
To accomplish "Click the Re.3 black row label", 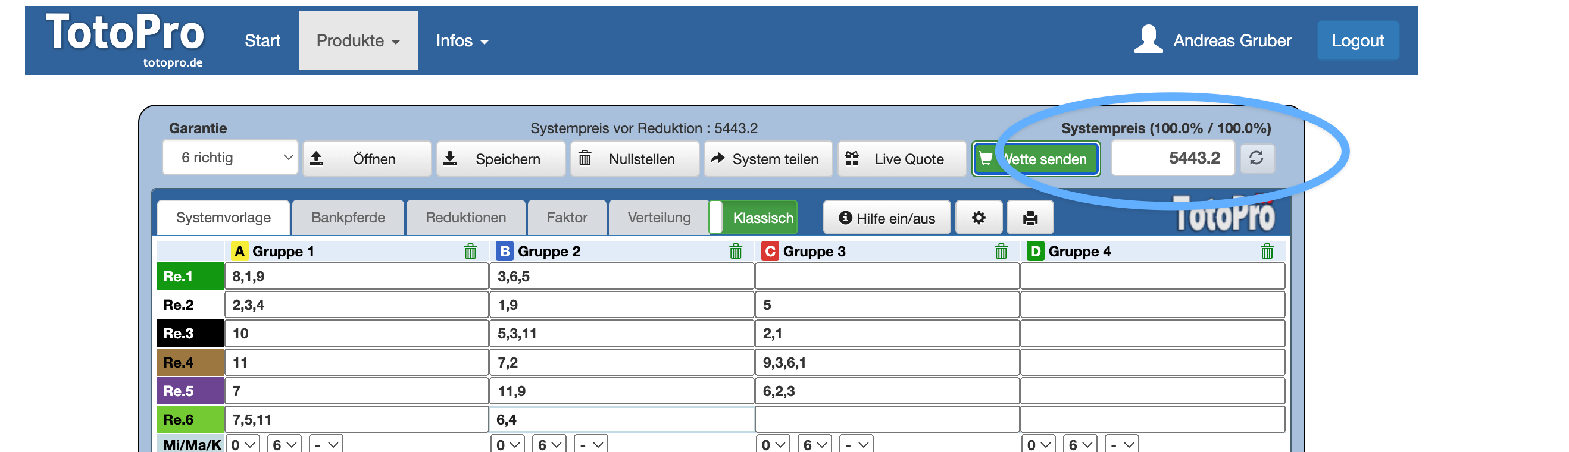I will click(x=190, y=334).
